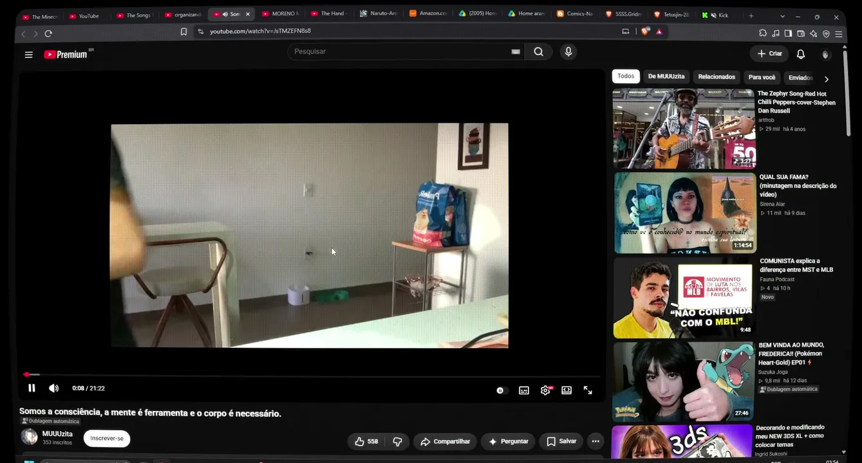Go back in browser history

[x=24, y=33]
